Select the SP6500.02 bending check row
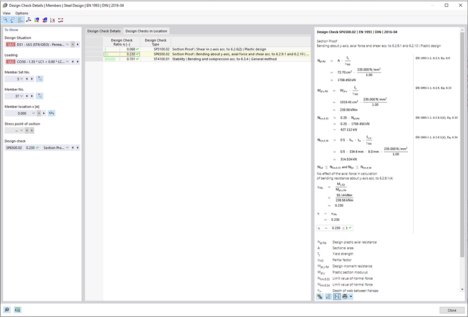468x318 pixels. click(x=207, y=54)
